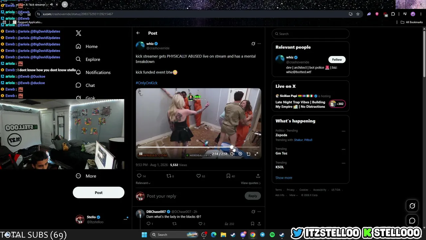Viewport: 426px width, 240px height.
Task: Toggle picture-in-picture on the video
Action: click(x=248, y=154)
